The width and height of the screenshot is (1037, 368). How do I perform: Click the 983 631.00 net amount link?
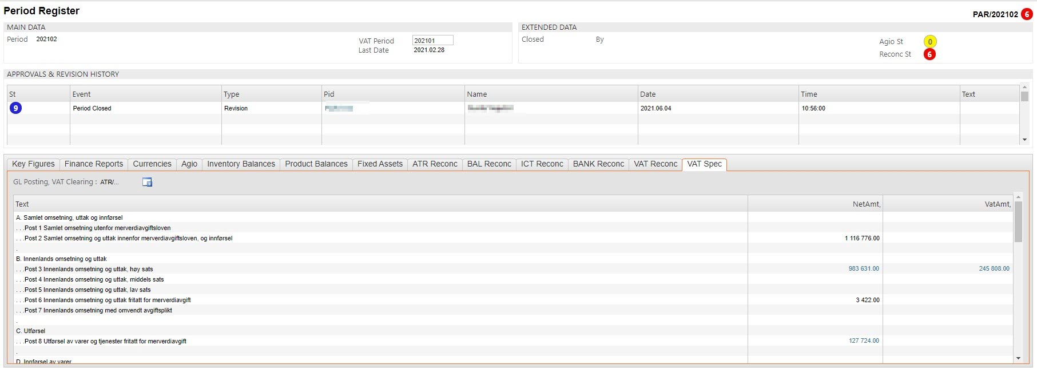(x=864, y=269)
